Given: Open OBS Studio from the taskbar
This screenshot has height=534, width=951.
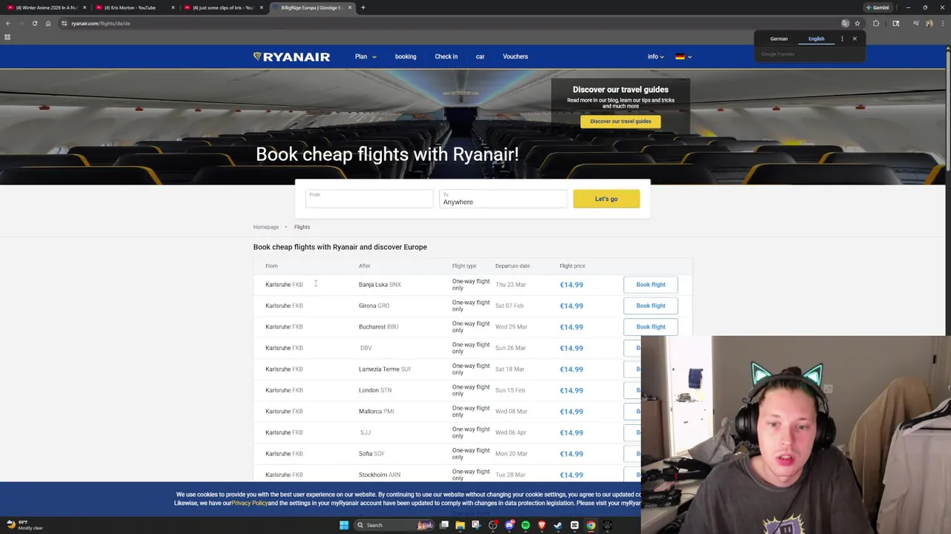Looking at the screenshot, I should 493,525.
